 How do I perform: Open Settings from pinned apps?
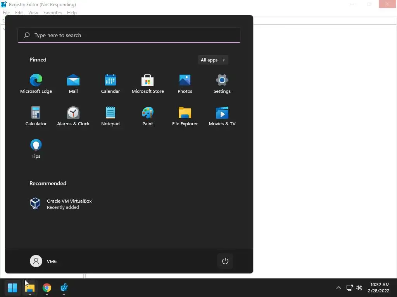point(222,84)
